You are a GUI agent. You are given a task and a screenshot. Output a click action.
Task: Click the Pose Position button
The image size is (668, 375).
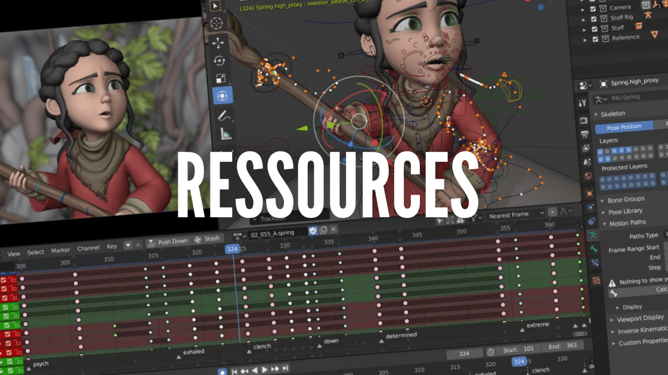coord(624,127)
